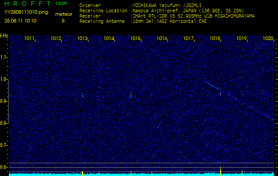The width and height of the screenshot is (278, 176).
Task: Click the frequency axis label "0.9"
Action: point(4,101)
